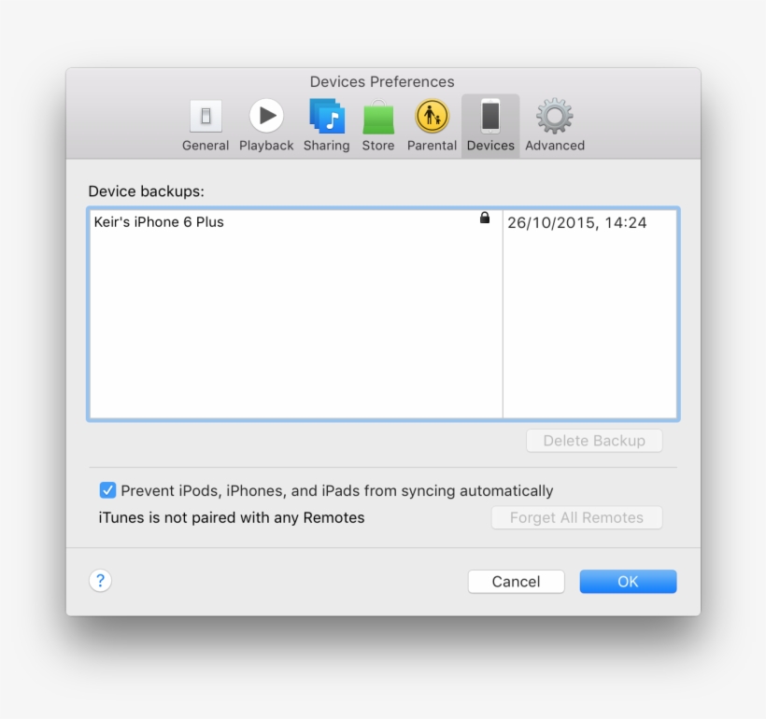Select the Devices preferences tab
This screenshot has width=766, height=719.
click(490, 125)
